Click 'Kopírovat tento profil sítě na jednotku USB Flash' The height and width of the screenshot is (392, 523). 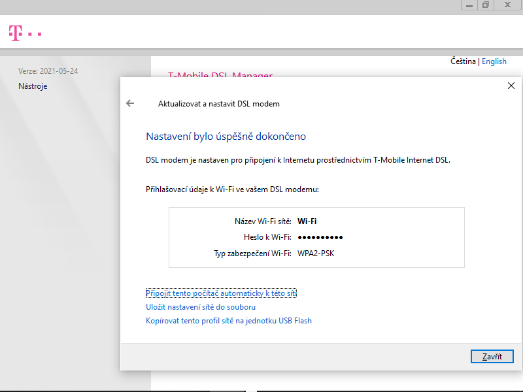[x=228, y=321]
